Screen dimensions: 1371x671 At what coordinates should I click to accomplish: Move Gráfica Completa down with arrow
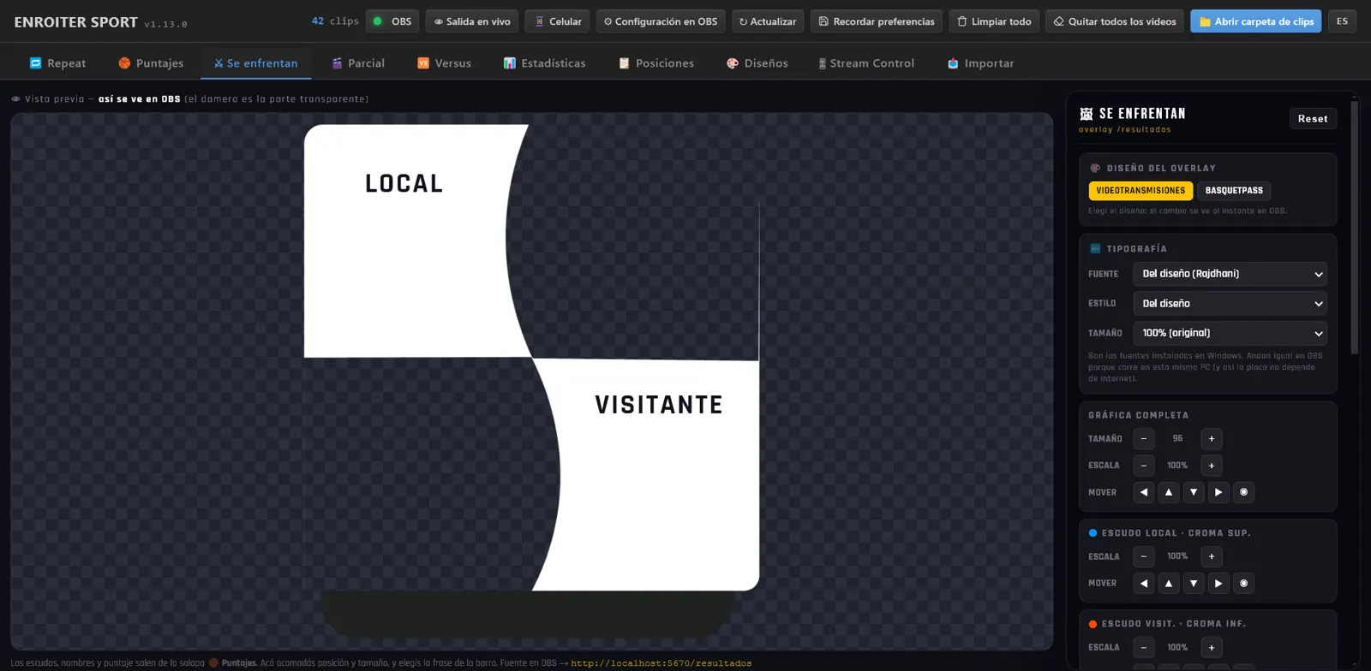click(1194, 492)
